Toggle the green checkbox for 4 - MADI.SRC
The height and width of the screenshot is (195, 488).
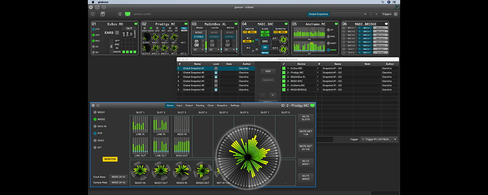pyautogui.click(x=284, y=81)
